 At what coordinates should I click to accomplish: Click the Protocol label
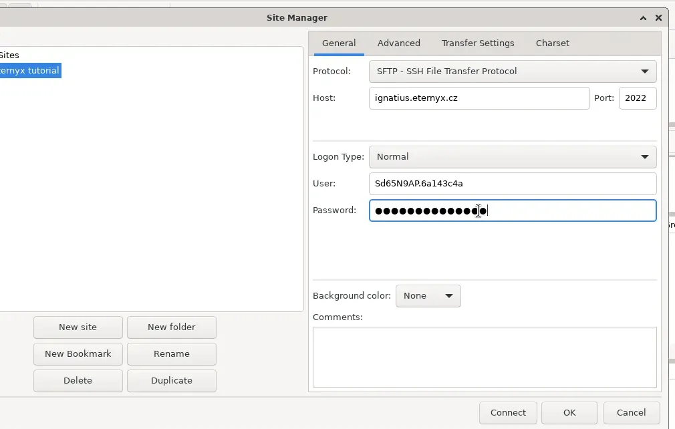click(331, 71)
